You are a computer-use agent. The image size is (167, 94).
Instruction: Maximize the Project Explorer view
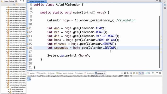pos(23,1)
